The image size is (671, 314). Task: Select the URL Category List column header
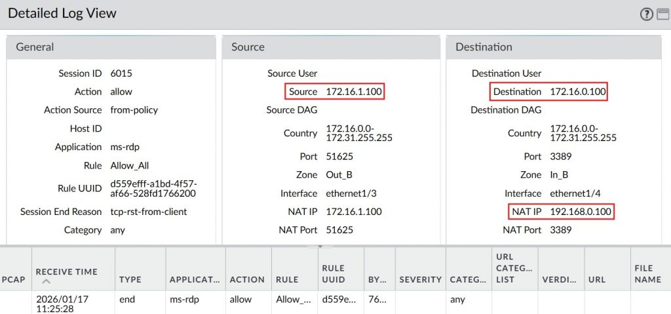click(514, 268)
